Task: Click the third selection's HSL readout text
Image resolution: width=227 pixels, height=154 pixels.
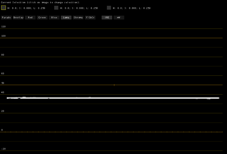Action: tap(132, 8)
